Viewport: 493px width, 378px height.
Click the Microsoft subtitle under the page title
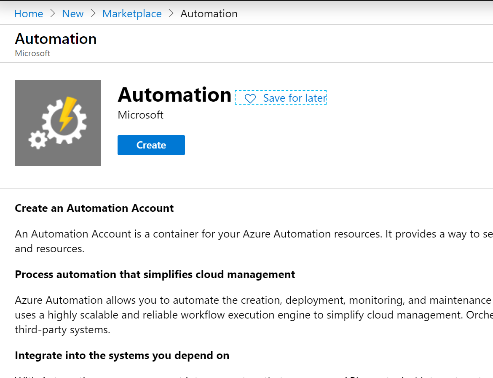pos(33,53)
